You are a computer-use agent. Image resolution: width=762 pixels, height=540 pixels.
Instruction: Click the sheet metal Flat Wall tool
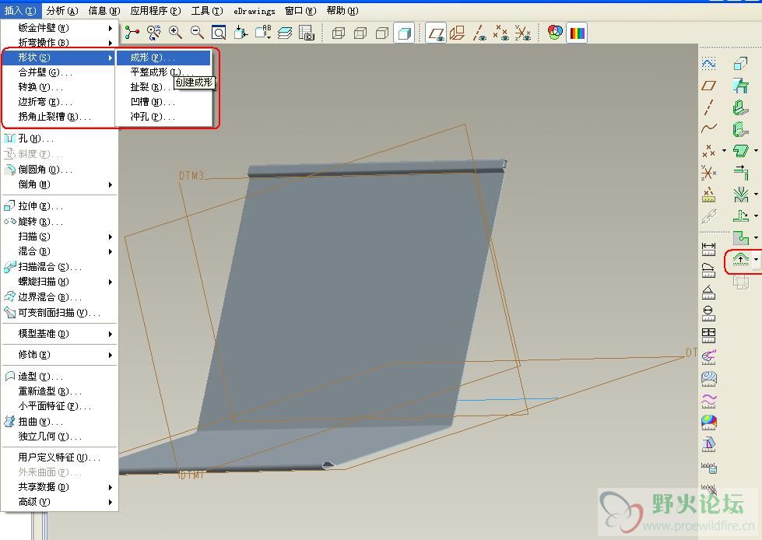pyautogui.click(x=741, y=107)
